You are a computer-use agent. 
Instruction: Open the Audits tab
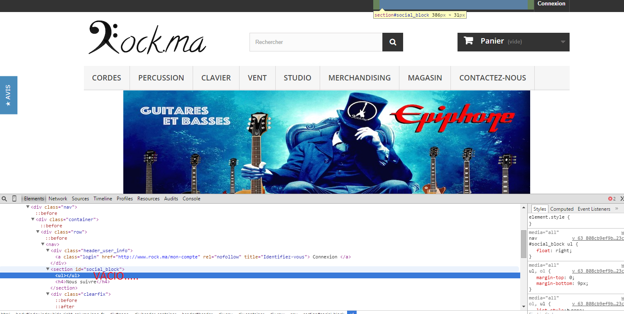pyautogui.click(x=171, y=199)
